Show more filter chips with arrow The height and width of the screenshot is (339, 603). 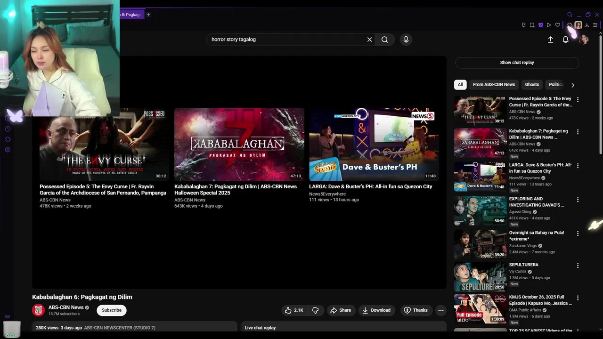coord(573,85)
